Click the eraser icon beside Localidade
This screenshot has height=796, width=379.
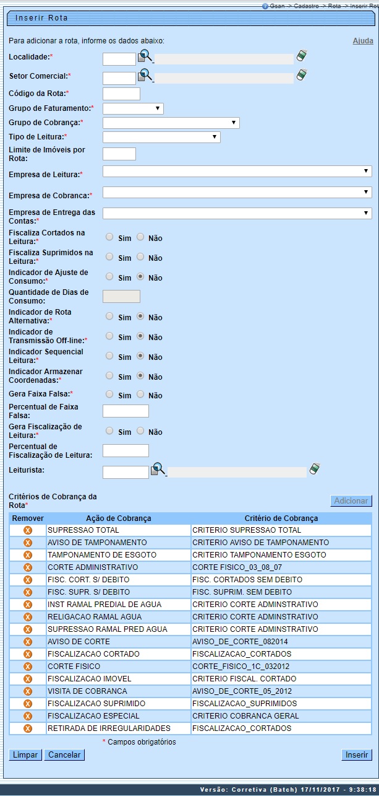click(x=302, y=56)
